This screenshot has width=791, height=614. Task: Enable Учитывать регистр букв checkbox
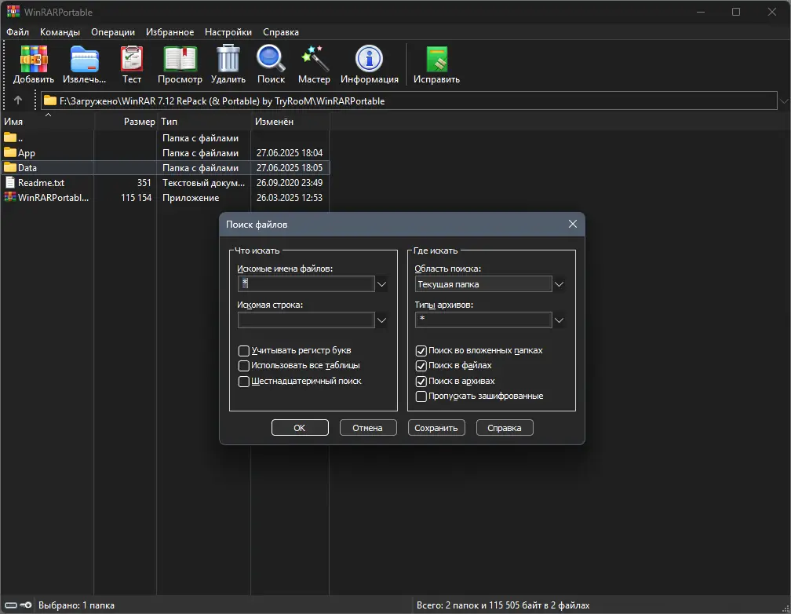click(x=243, y=350)
